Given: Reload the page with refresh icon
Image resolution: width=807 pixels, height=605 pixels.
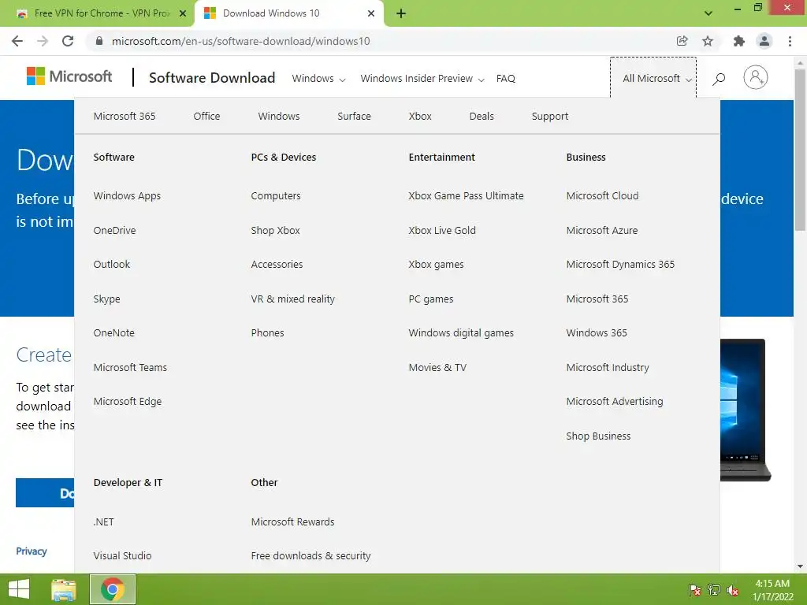Looking at the screenshot, I should pos(68,41).
